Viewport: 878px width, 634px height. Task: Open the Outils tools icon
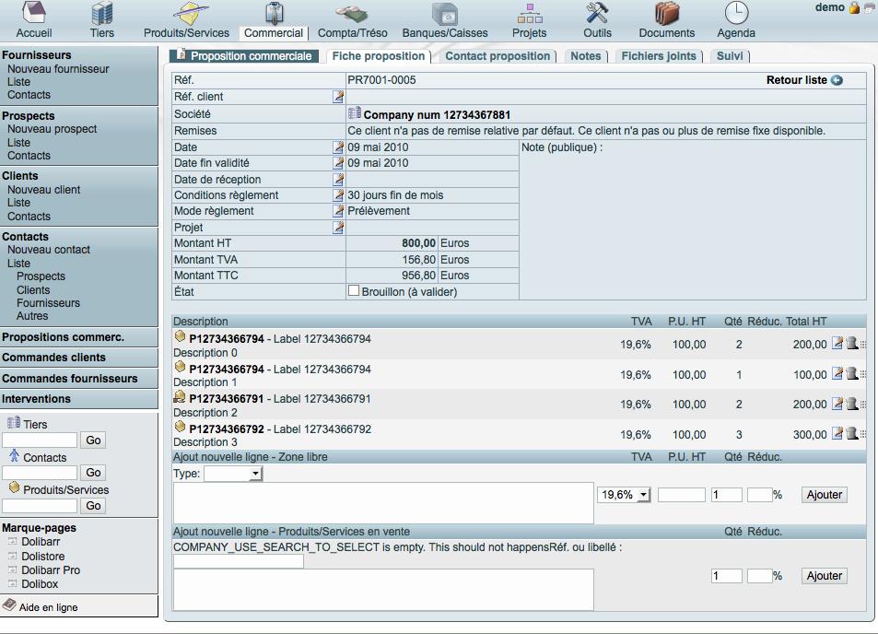[597, 14]
